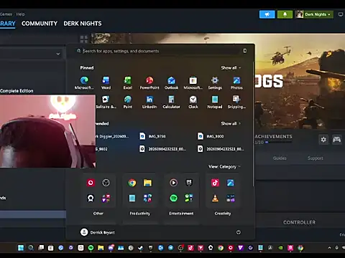Viewport: 345px width, 258px height.
Task: Open recommended file IMG_9800
Action: pyautogui.click(x=211, y=136)
